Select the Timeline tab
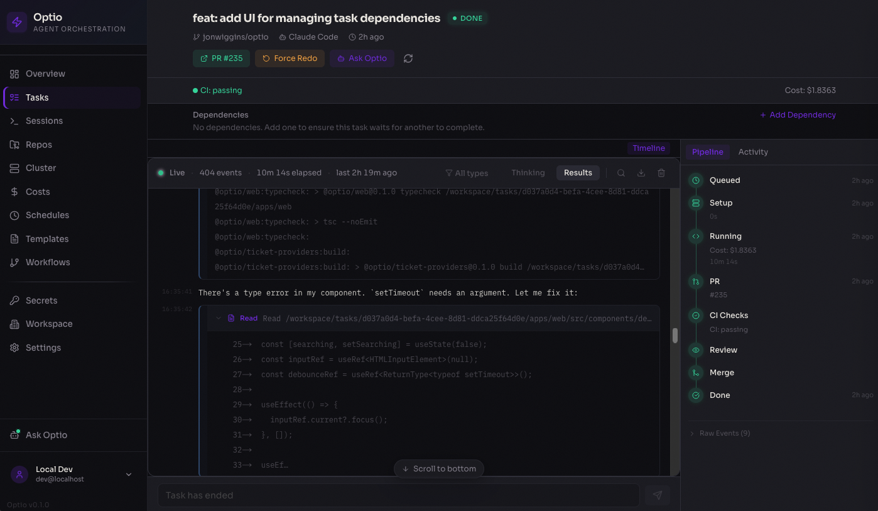Viewport: 878px width, 511px height. click(648, 148)
